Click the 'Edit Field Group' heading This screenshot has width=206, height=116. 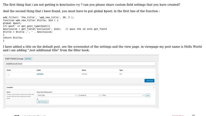pyautogui.click(x=14, y=59)
